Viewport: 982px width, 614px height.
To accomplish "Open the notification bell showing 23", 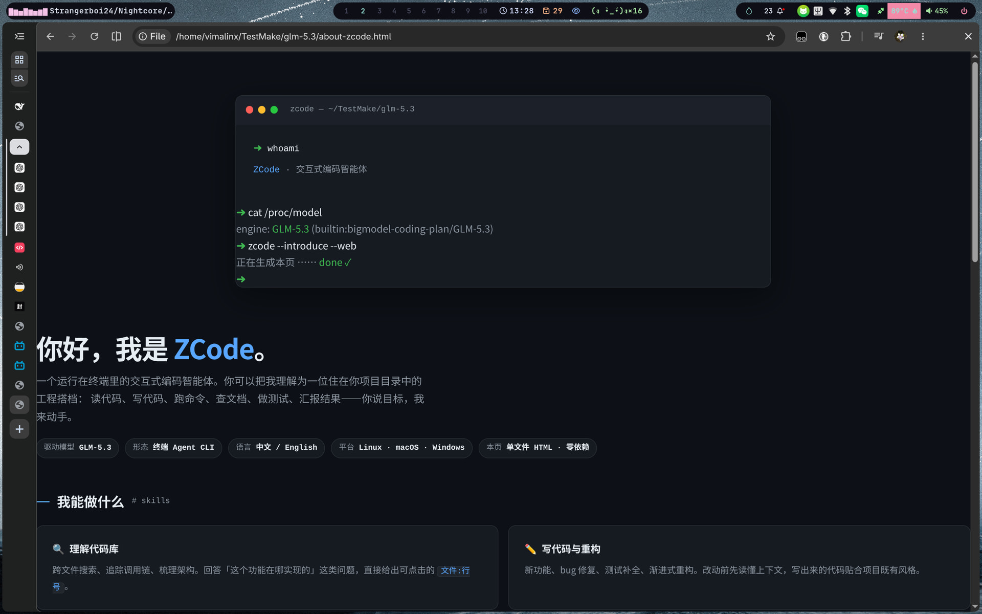I will [774, 11].
